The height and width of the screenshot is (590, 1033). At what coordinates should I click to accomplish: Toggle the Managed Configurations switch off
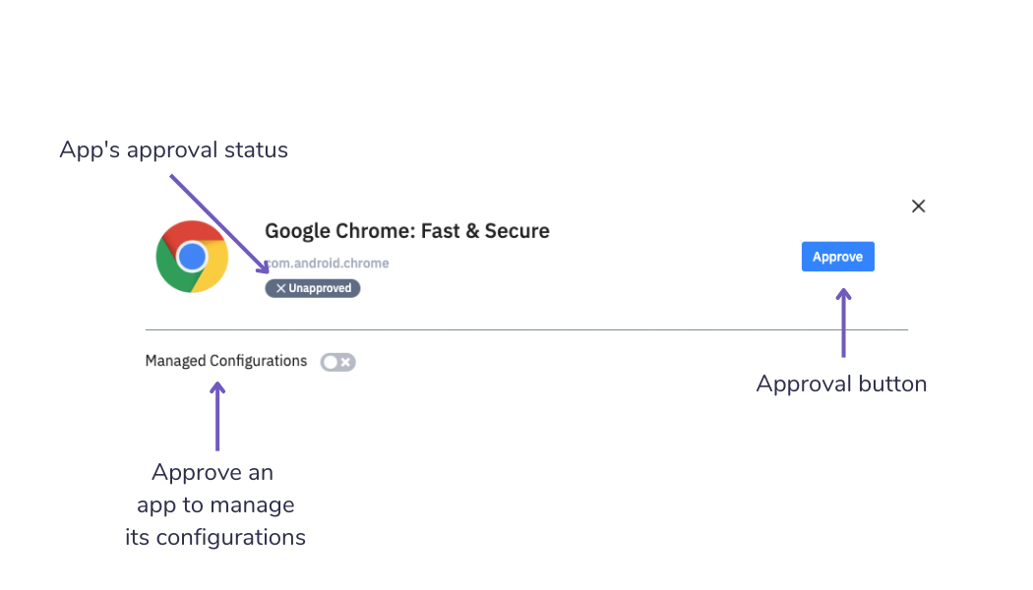[337, 362]
